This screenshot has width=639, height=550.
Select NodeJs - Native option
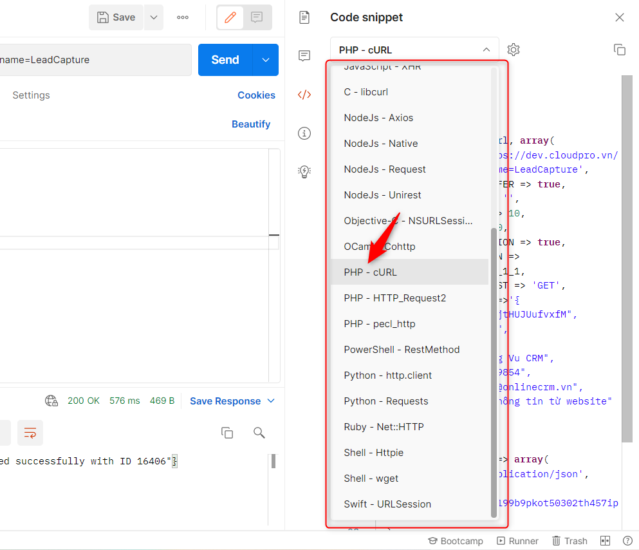pyautogui.click(x=409, y=144)
